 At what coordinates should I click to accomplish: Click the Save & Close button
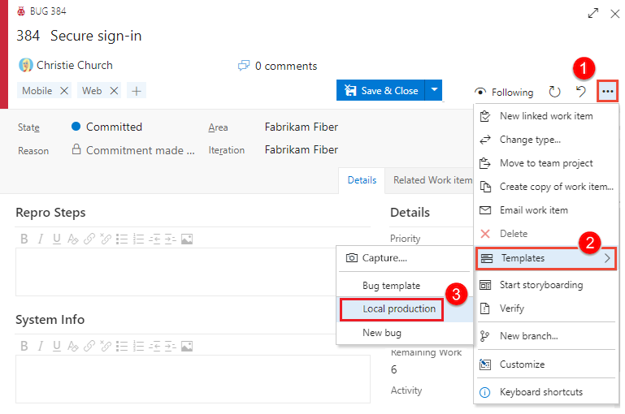(x=381, y=90)
